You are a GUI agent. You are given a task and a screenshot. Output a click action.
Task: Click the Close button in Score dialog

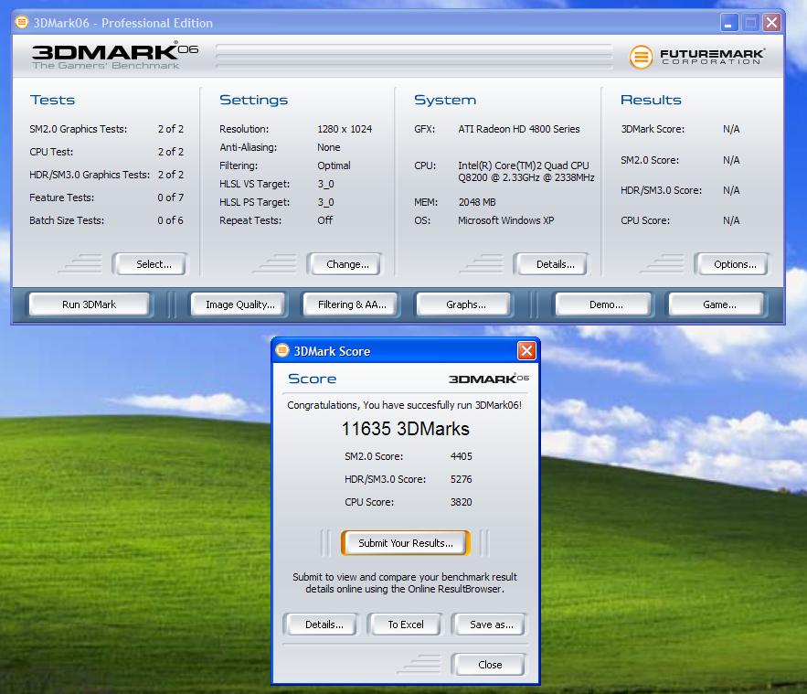click(490, 665)
